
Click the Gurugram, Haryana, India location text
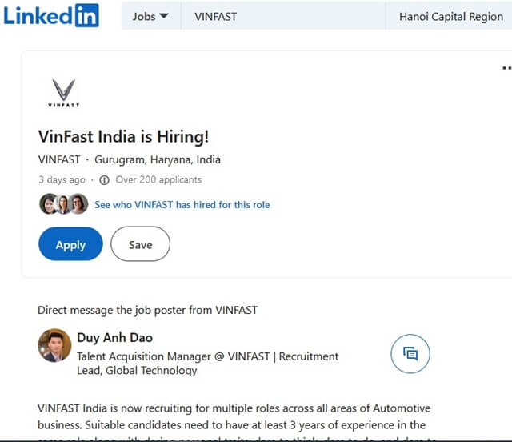(158, 159)
